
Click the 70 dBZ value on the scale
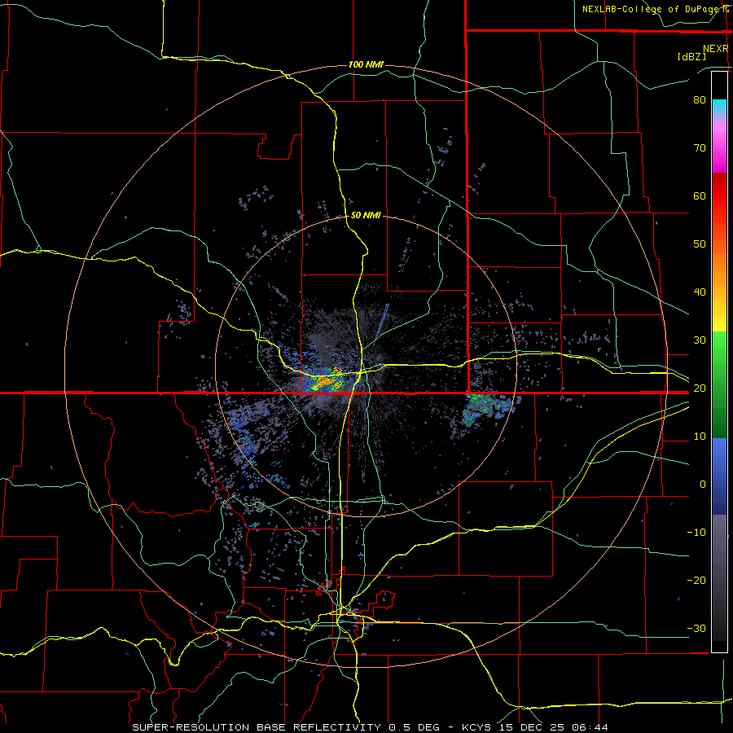click(700, 148)
